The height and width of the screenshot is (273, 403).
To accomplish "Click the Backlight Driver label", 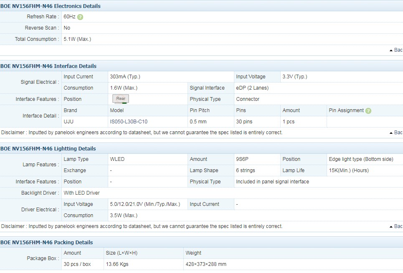I will tap(40, 193).
